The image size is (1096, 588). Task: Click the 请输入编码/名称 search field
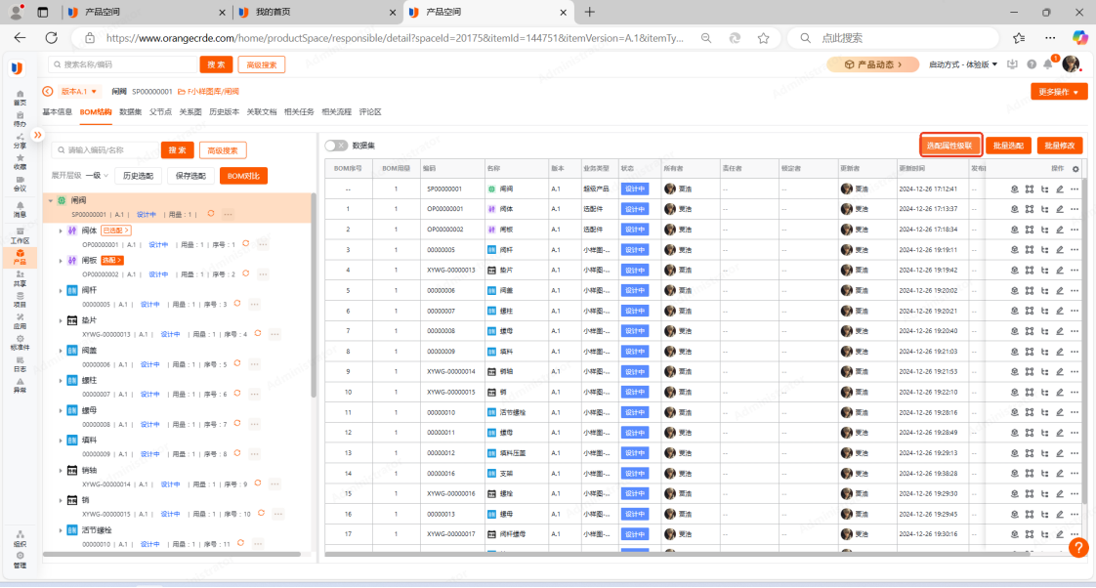pyautogui.click(x=107, y=150)
